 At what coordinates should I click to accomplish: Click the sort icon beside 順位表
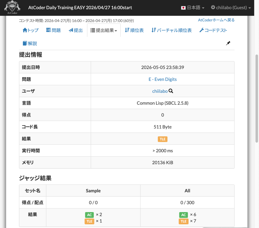coord(127,30)
